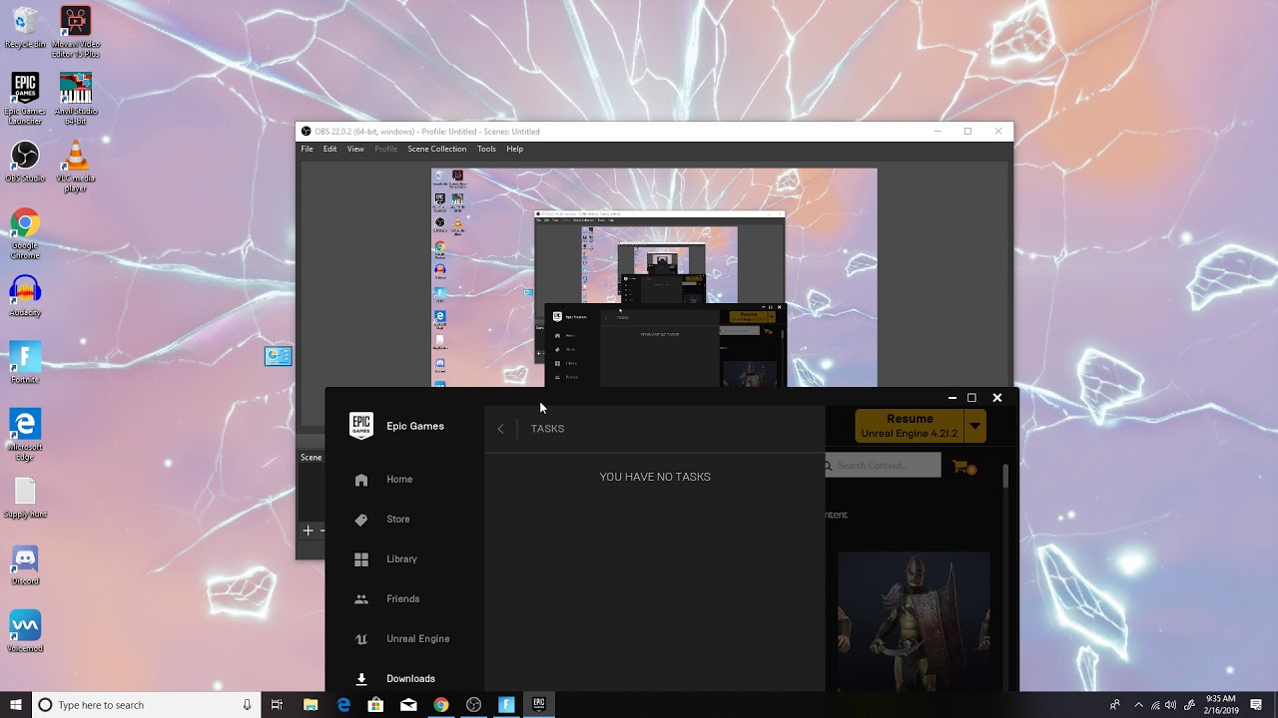Click Resume Unreal Engine 4.21.2 button
The width and height of the screenshot is (1278, 718).
[910, 426]
